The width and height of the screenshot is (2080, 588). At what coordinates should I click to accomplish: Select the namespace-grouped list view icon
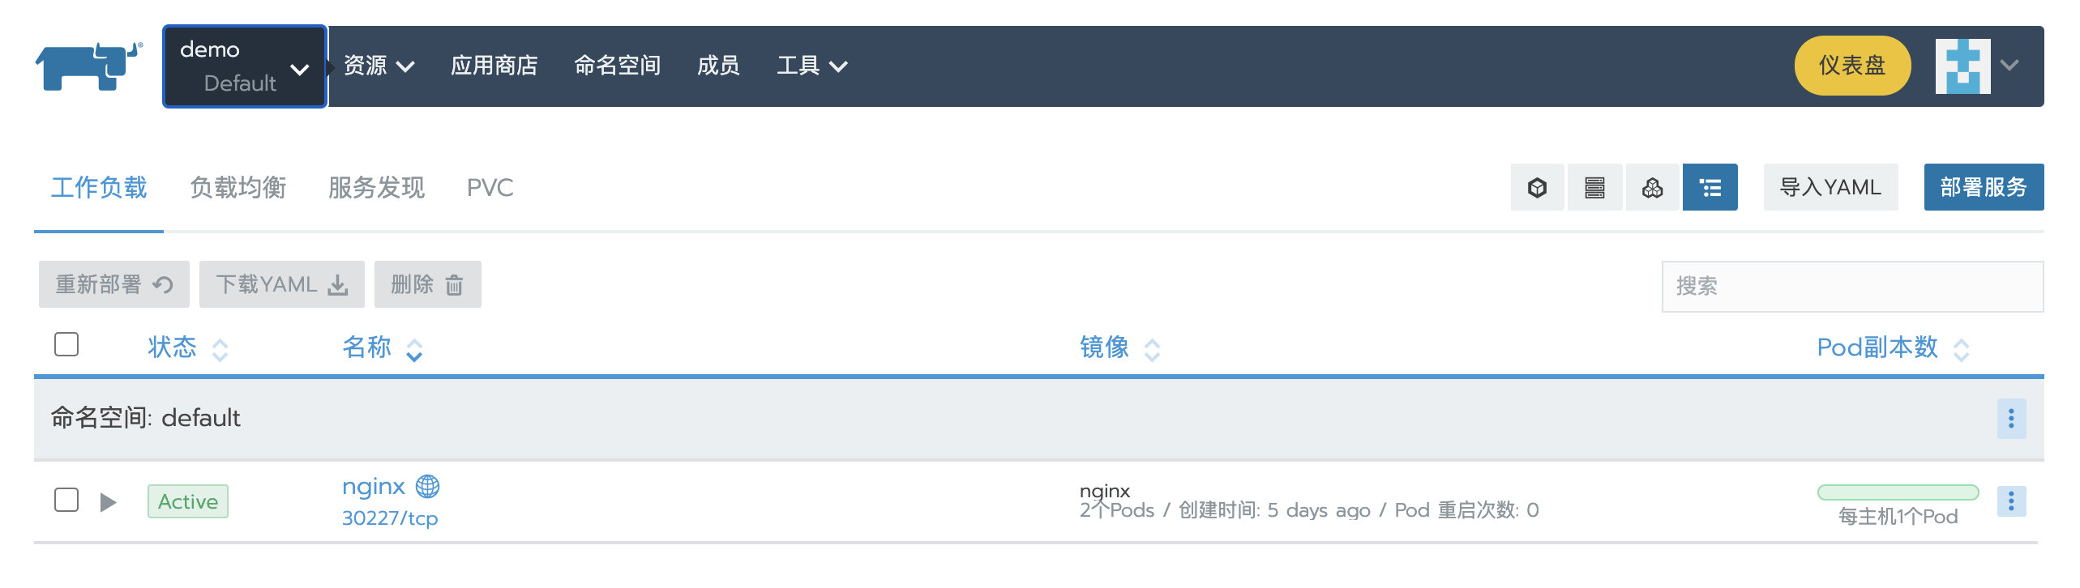[x=1710, y=188]
